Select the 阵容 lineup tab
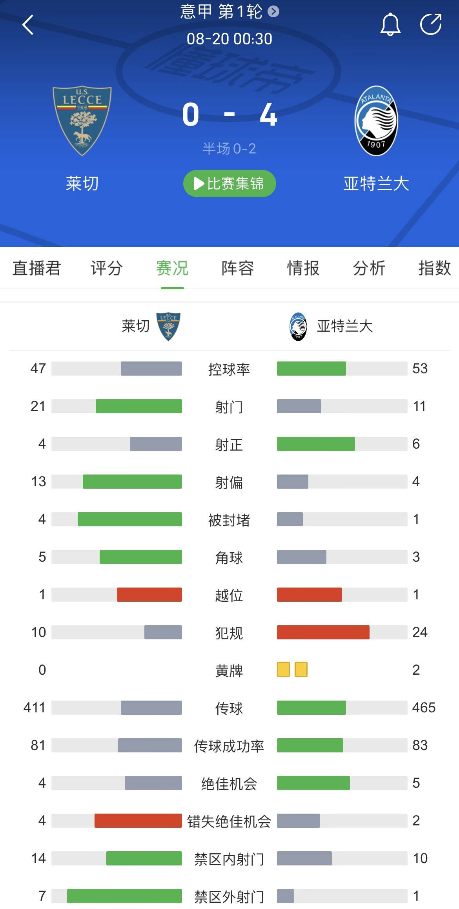The image size is (459, 909). [x=237, y=268]
